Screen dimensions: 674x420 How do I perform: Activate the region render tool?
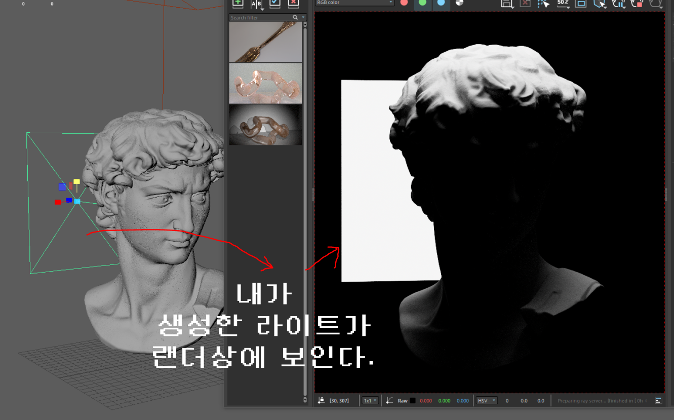tap(581, 3)
